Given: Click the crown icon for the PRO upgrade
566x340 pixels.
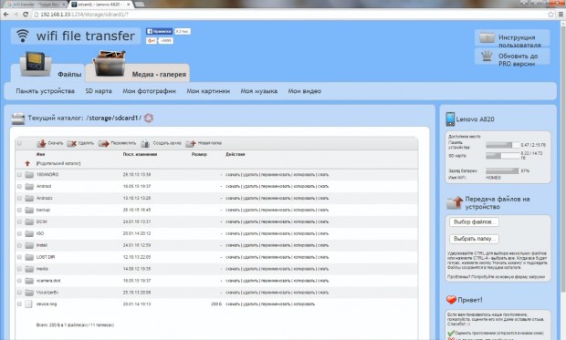Looking at the screenshot, I should pos(487,57).
